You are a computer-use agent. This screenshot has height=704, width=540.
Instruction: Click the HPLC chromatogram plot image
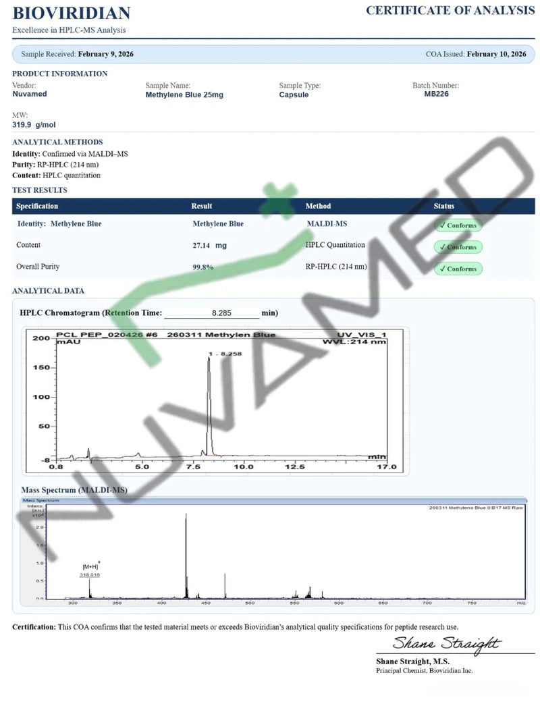(x=215, y=401)
